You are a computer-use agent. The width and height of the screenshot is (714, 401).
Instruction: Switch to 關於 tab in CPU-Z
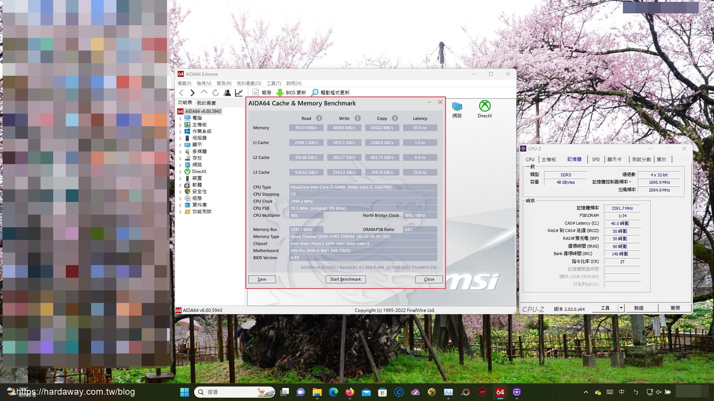pos(662,159)
